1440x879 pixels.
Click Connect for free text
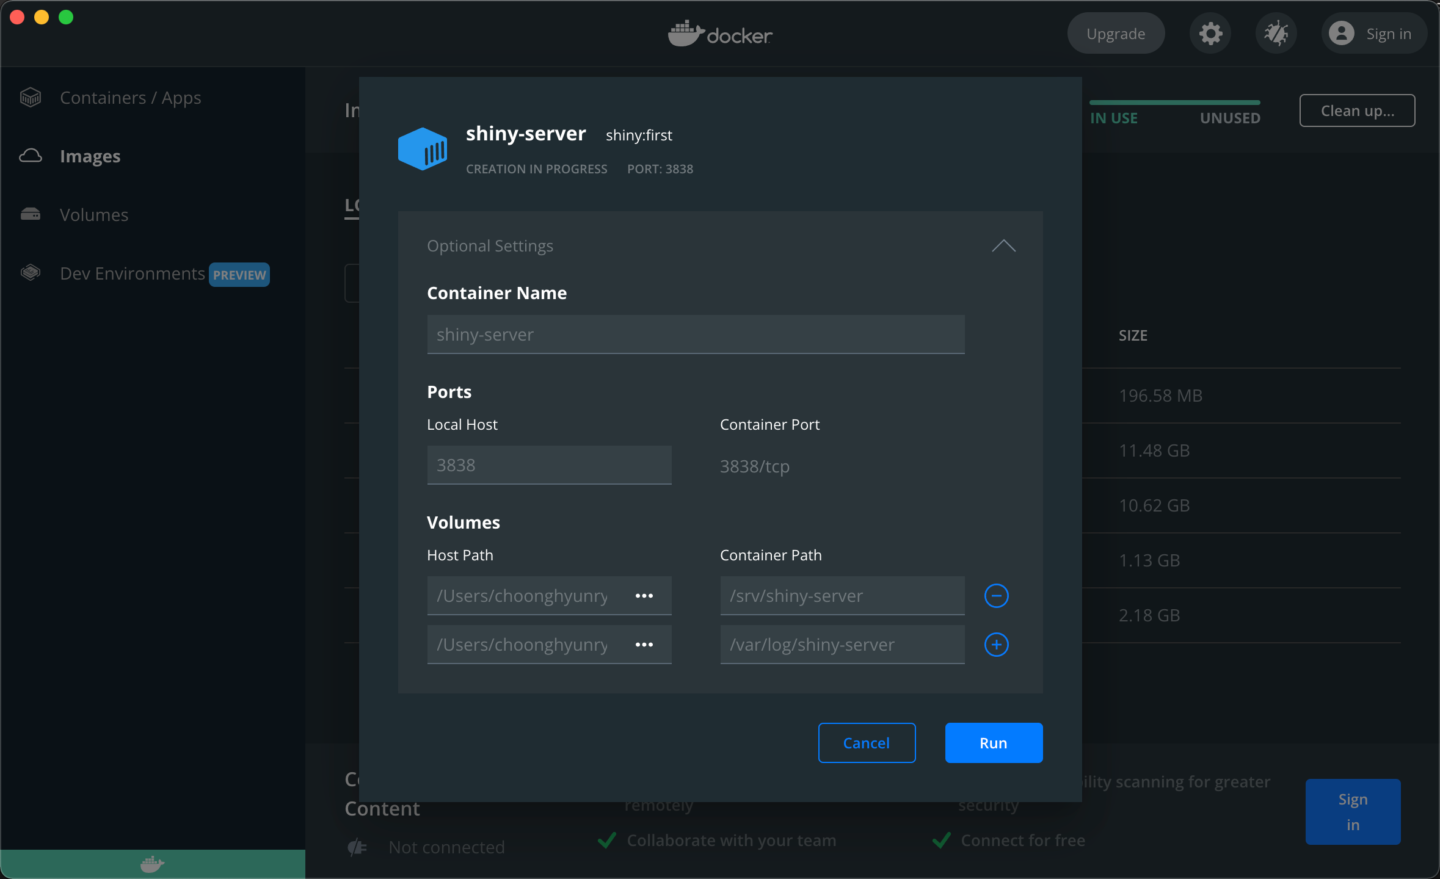point(1023,841)
